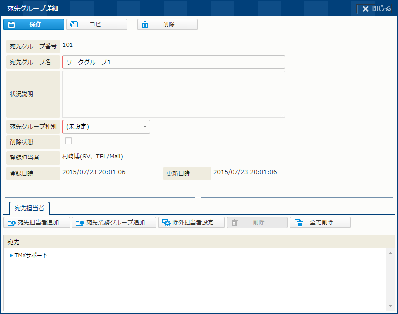The image size is (398, 314).
Task: Click the horizontal panel splitter handle
Action: 198,197
